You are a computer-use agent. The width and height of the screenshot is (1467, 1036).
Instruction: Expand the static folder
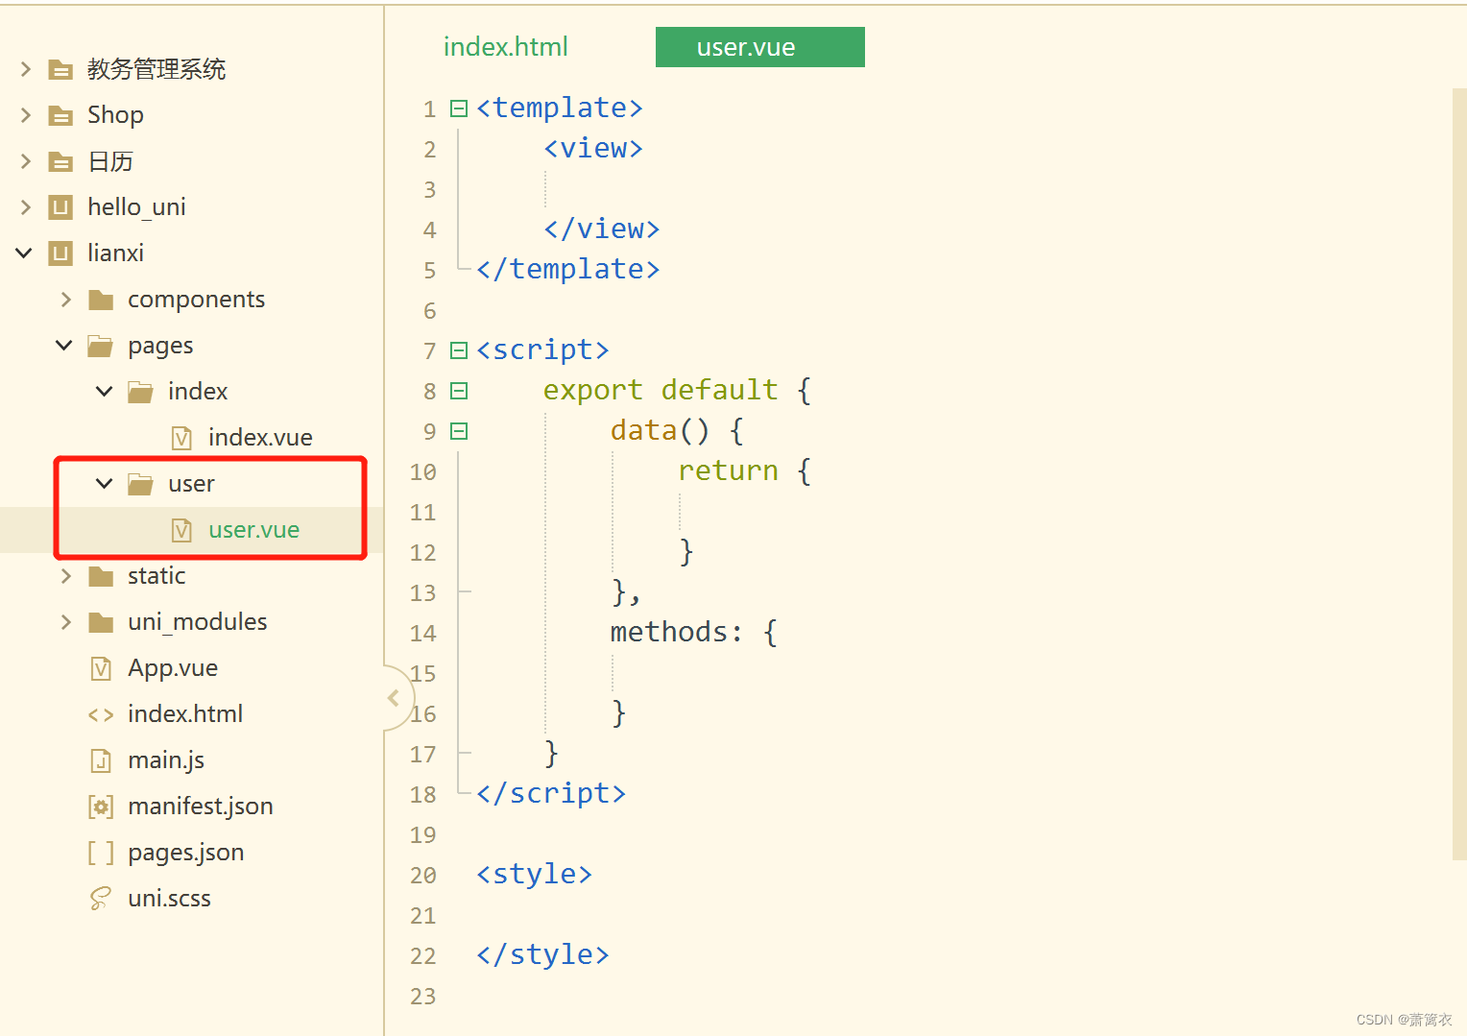click(x=66, y=576)
